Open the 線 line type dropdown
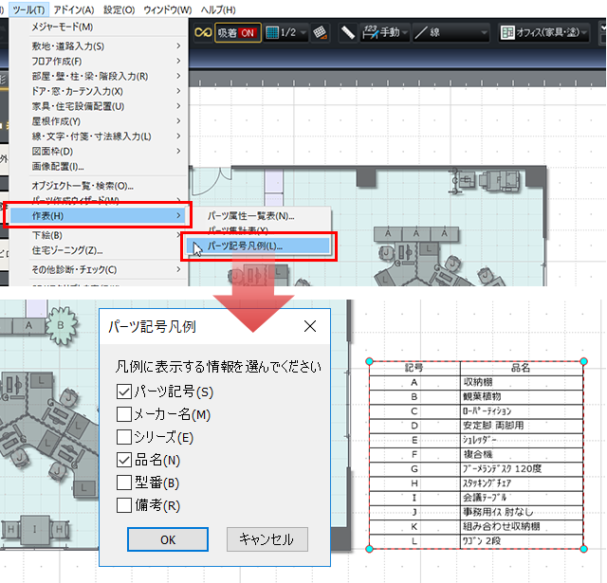 click(x=452, y=32)
